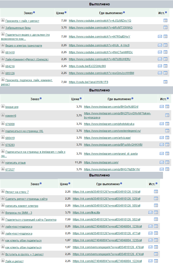Screen dimensions: 173x263
Task: Open YouTube link ending bRyMT33IWAQ
Action: tap(100, 27)
